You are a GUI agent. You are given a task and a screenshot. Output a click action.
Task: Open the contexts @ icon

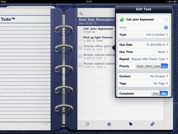click(x=109, y=124)
